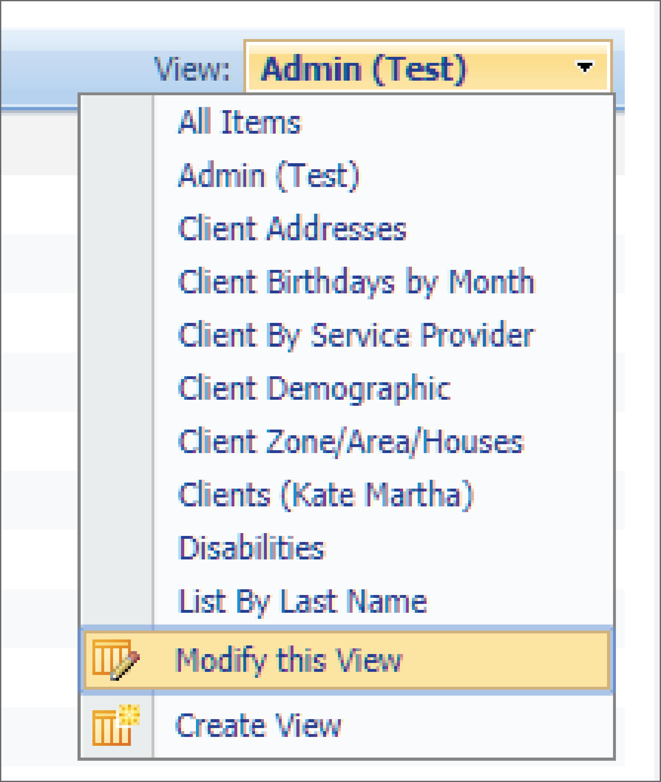Choose Admin (Test) from the view list
661x782 pixels.
click(269, 176)
